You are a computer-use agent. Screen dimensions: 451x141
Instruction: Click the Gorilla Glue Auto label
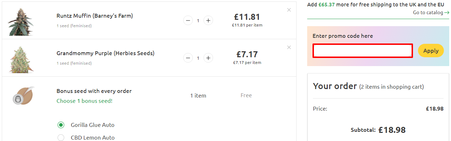click(93, 125)
